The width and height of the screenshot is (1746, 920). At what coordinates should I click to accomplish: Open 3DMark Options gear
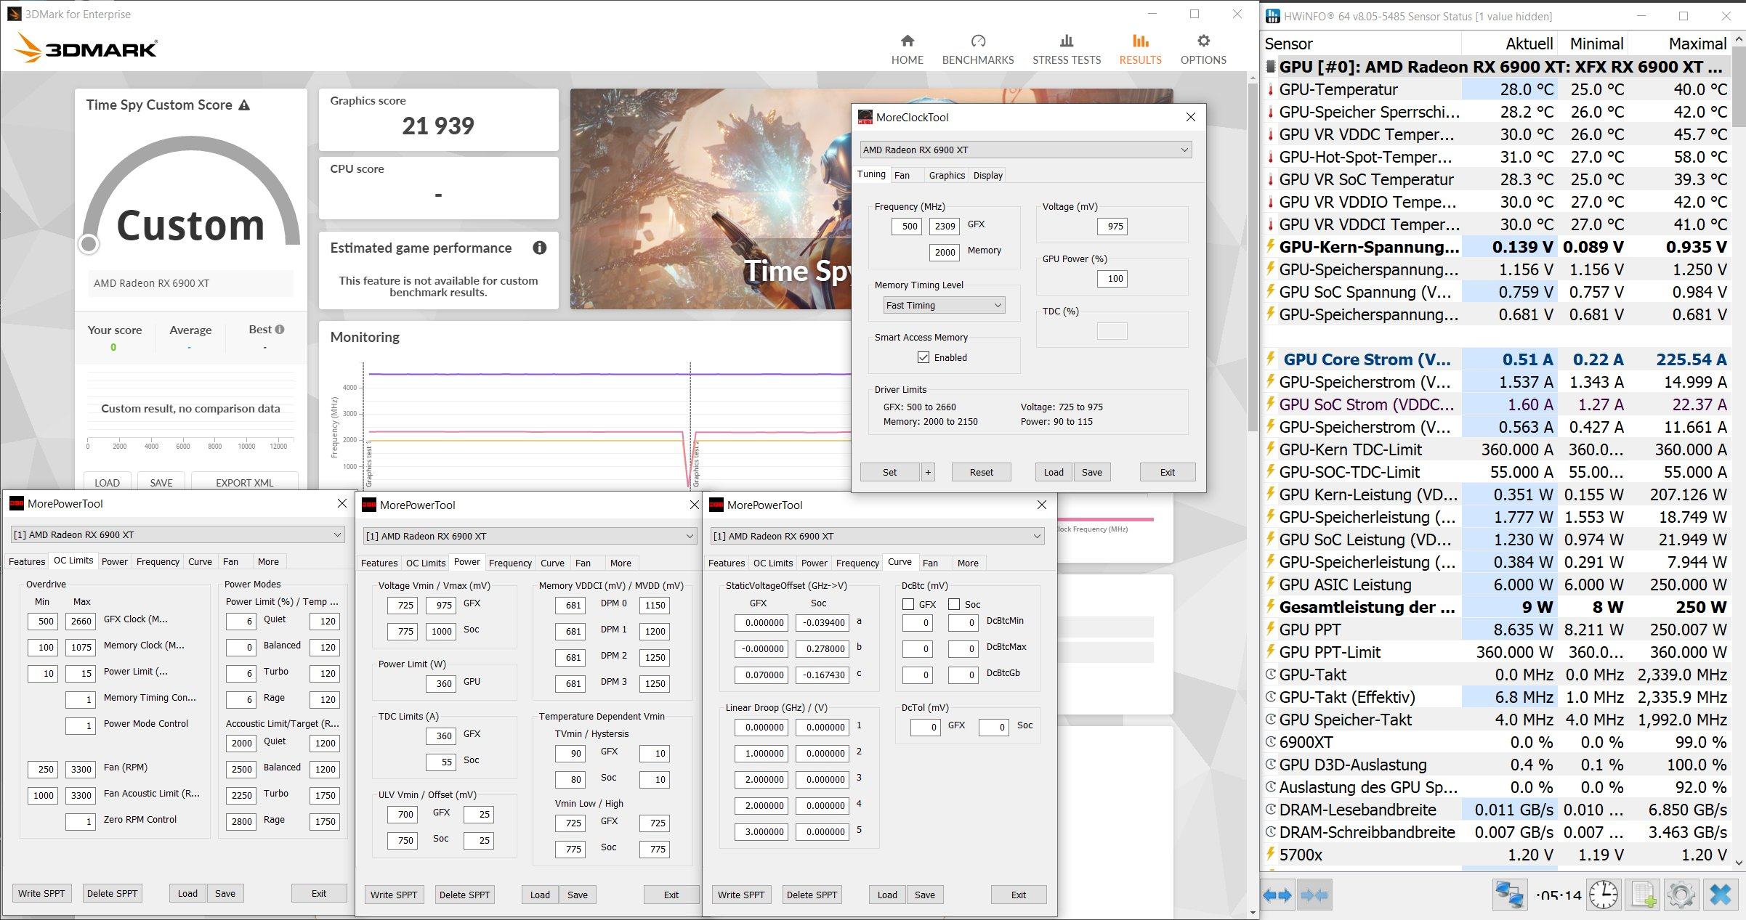pyautogui.click(x=1203, y=41)
